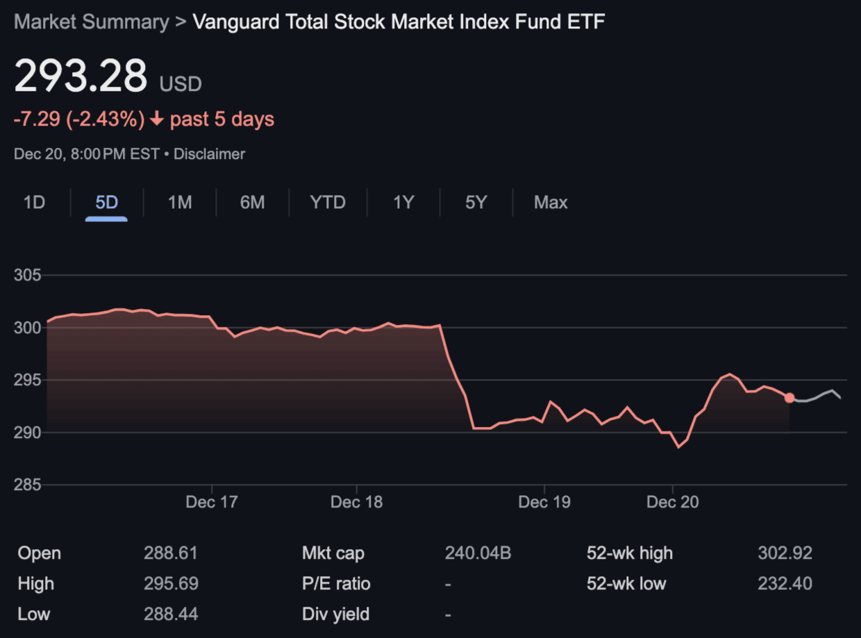The image size is (861, 638).
Task: Click the Mkt cap value 240.04B
Action: 478,553
